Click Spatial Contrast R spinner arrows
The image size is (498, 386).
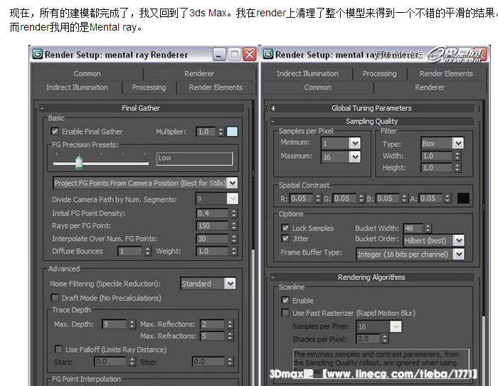pyautogui.click(x=318, y=198)
